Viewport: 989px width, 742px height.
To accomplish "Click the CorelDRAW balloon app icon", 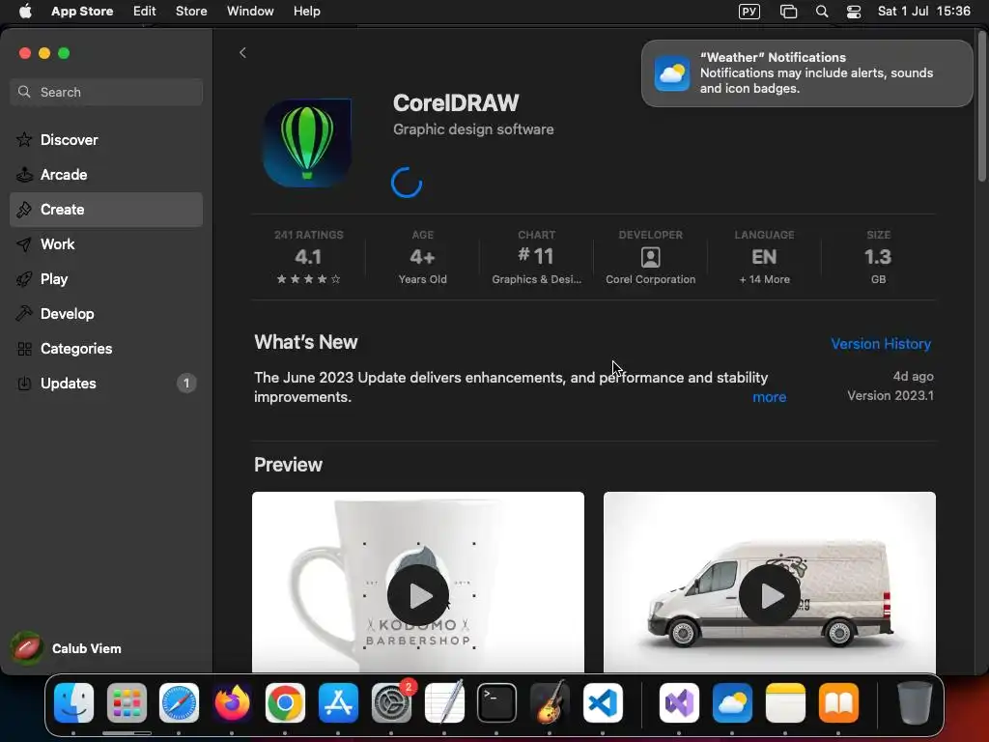I will click(307, 143).
